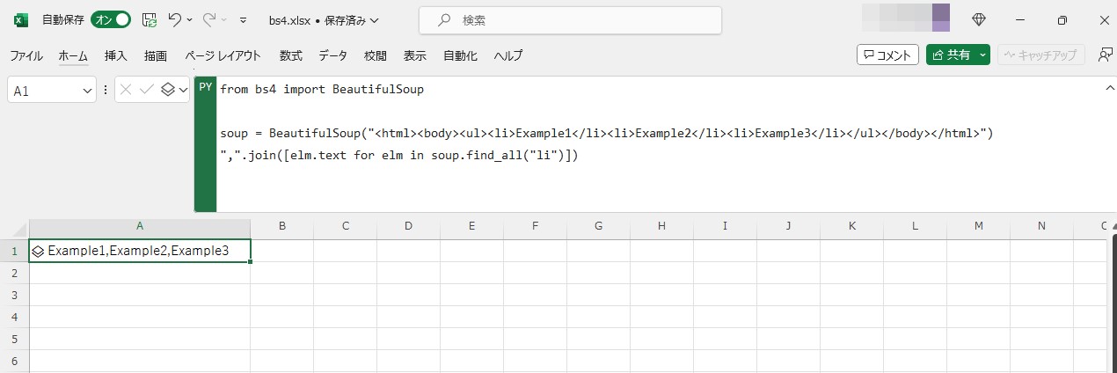Screen dimensions: 1117x373
Task: Collapse the formula bar with the chevron
Action: pyautogui.click(x=1108, y=89)
